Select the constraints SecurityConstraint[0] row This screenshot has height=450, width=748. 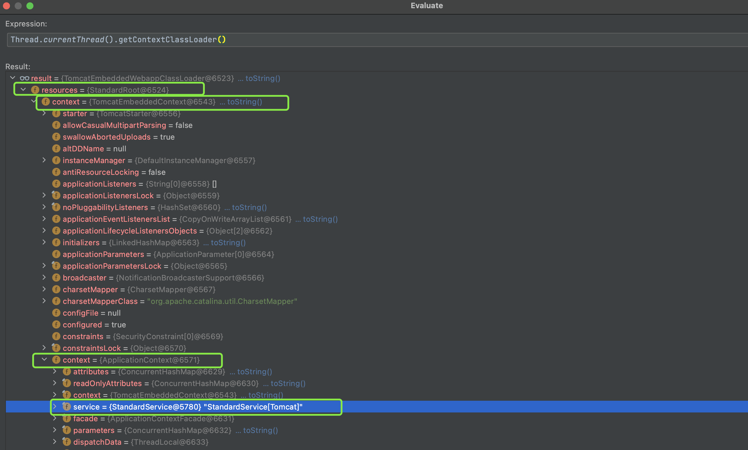377,336
